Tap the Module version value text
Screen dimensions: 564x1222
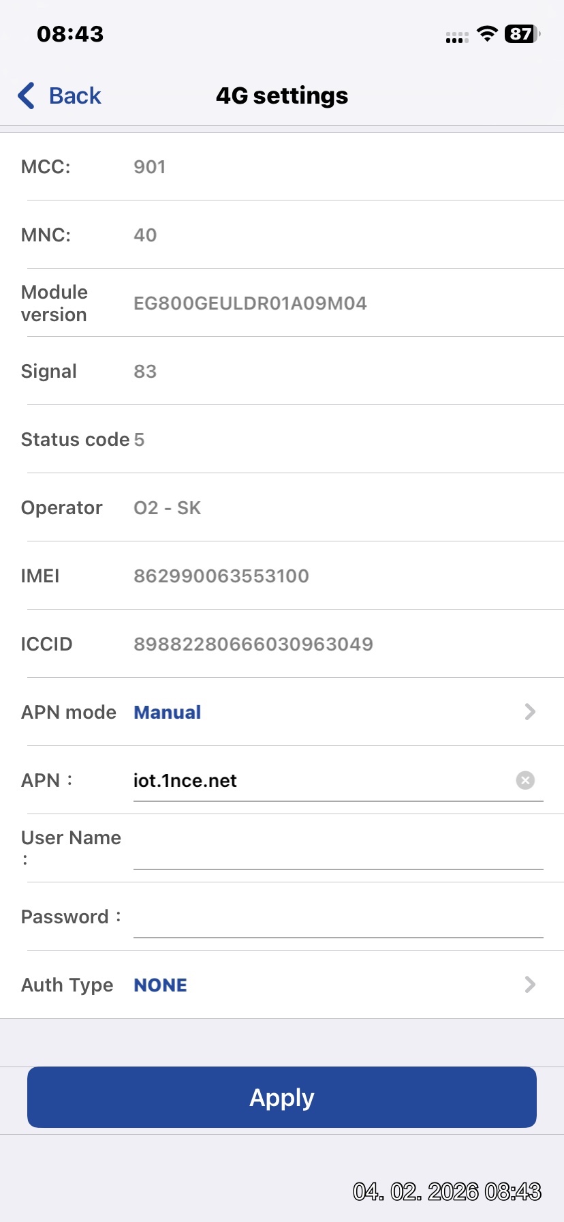point(250,303)
